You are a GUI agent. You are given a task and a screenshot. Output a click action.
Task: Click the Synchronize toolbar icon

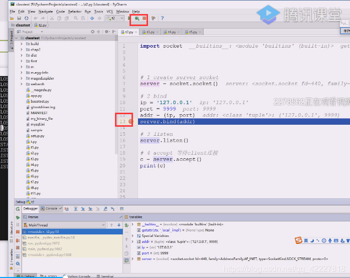[26, 19]
